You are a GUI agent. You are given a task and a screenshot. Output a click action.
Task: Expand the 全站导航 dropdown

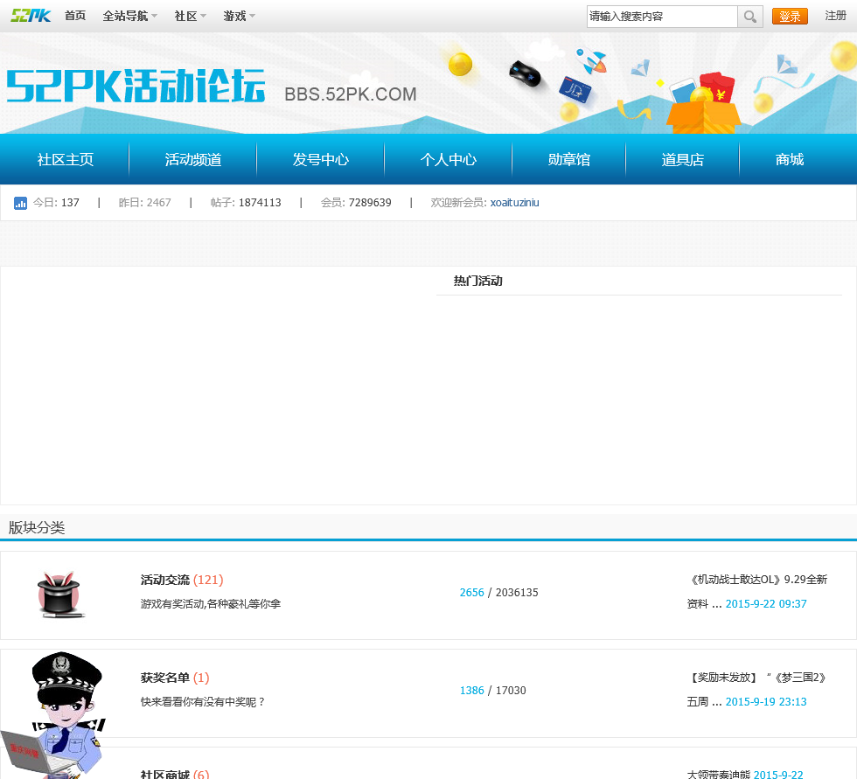130,16
